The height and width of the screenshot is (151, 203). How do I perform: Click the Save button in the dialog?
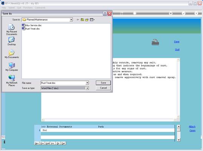tap(103, 83)
